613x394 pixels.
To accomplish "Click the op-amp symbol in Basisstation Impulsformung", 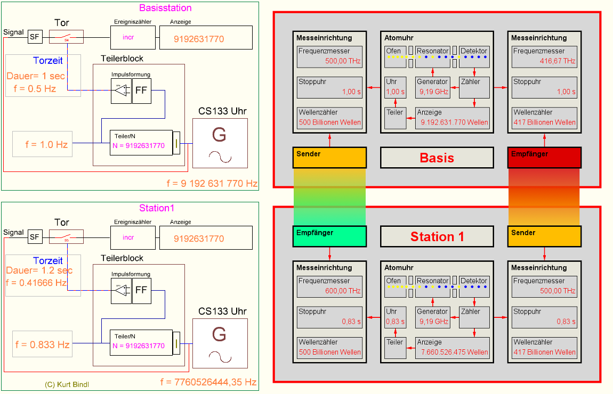I will pos(121,91).
